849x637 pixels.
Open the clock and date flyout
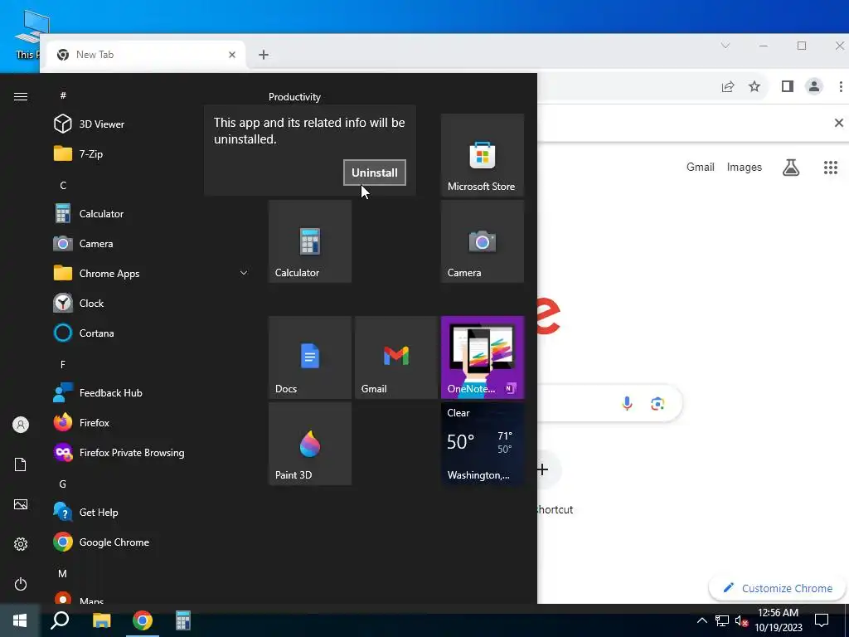point(778,620)
